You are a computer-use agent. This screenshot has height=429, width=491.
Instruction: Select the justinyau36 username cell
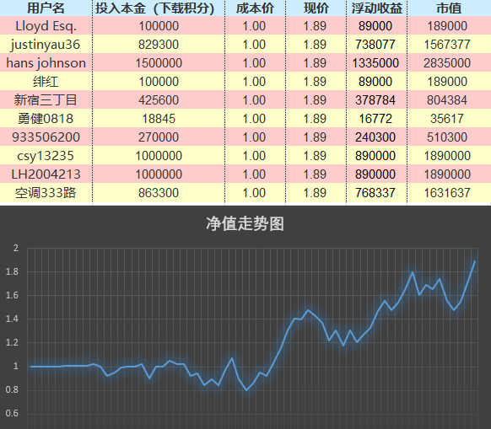[x=46, y=44]
